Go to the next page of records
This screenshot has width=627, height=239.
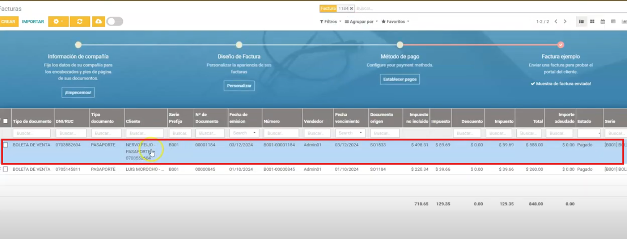pos(565,22)
